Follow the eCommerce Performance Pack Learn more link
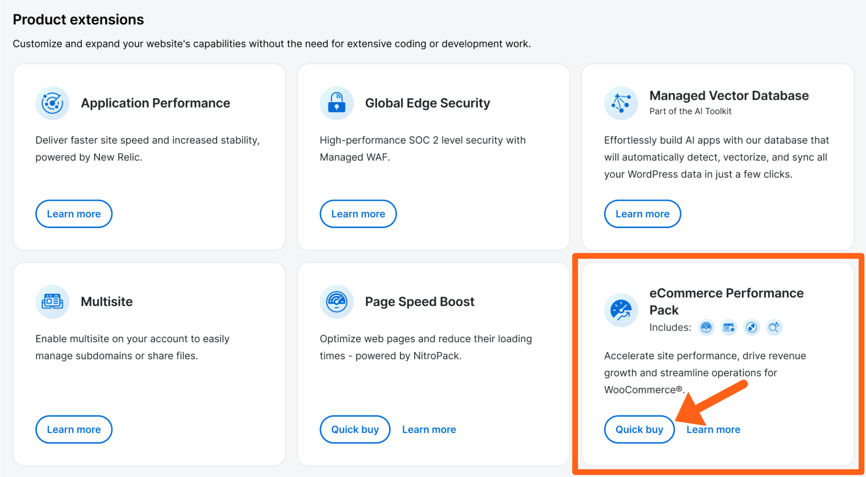Screen dimensions: 866x477 click(x=713, y=429)
